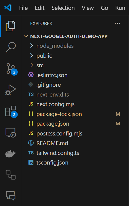Click the braces icon beside package-lock.json

pos(31,114)
